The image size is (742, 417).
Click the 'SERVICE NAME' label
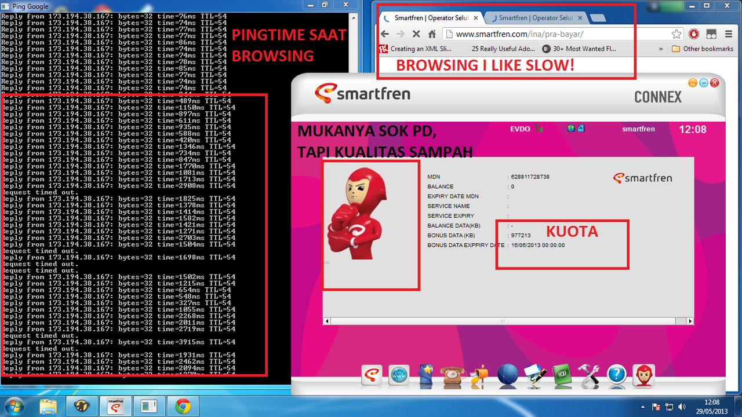coord(449,206)
